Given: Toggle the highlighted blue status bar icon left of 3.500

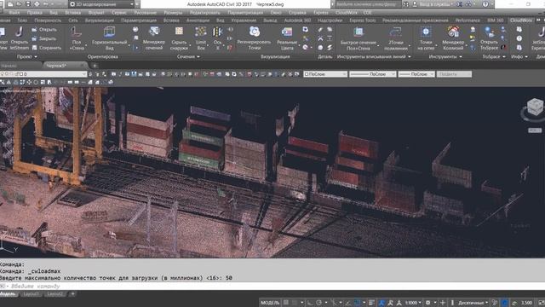Looking at the screenshot, I should click(x=504, y=303).
